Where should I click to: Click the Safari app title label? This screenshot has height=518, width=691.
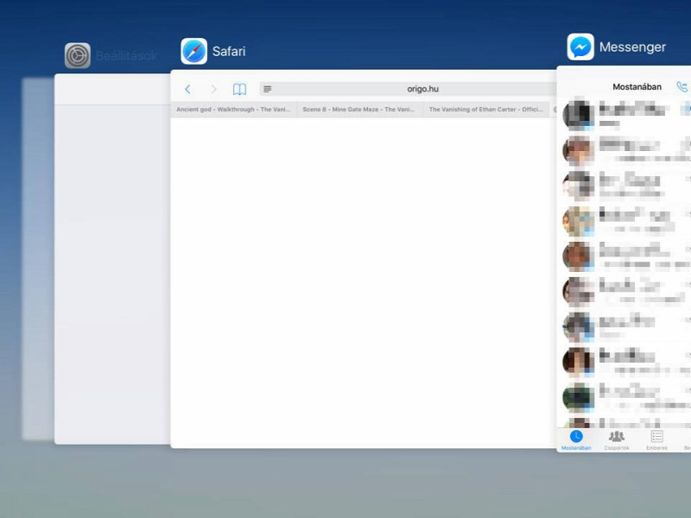229,51
